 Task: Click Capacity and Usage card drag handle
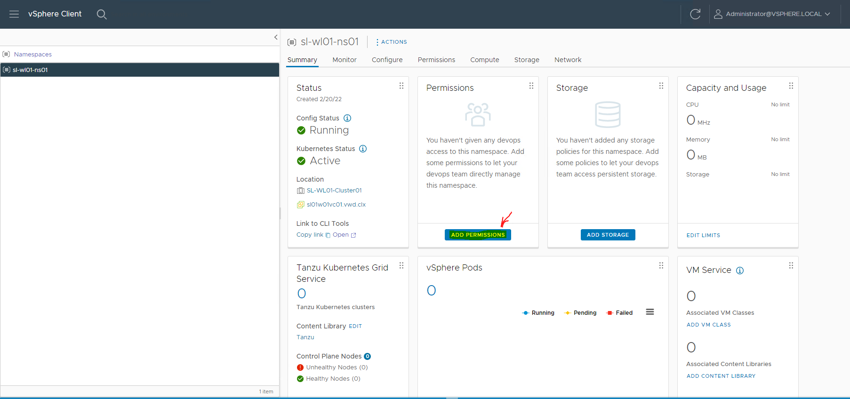point(791,86)
